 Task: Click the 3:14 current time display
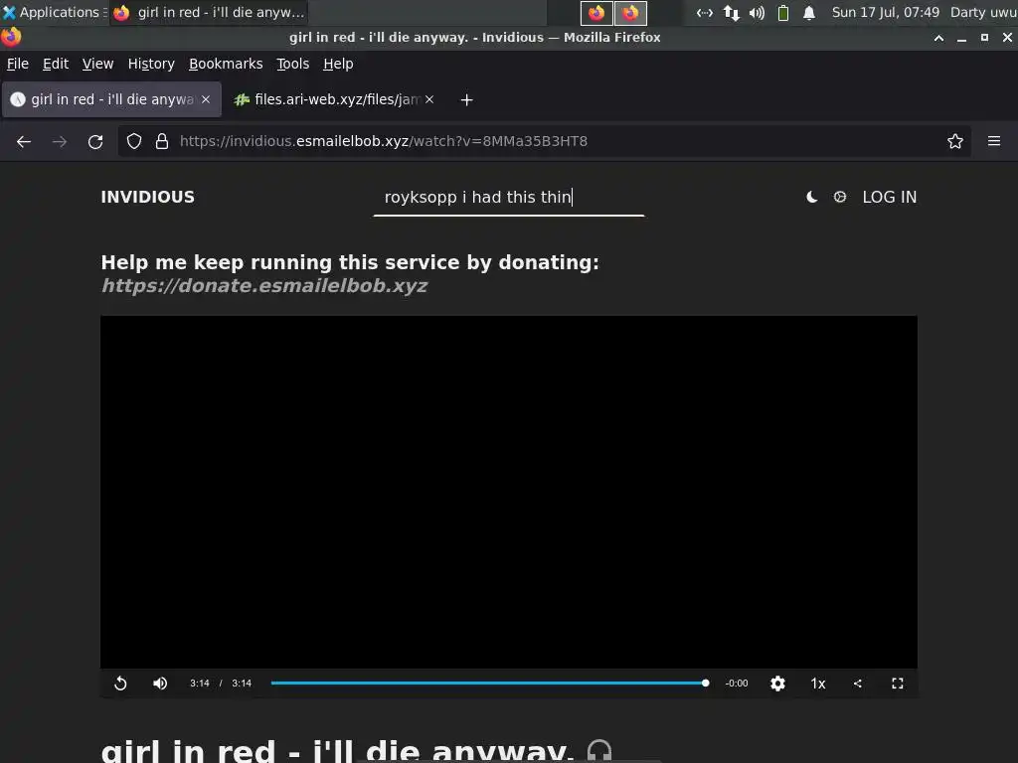tap(199, 684)
